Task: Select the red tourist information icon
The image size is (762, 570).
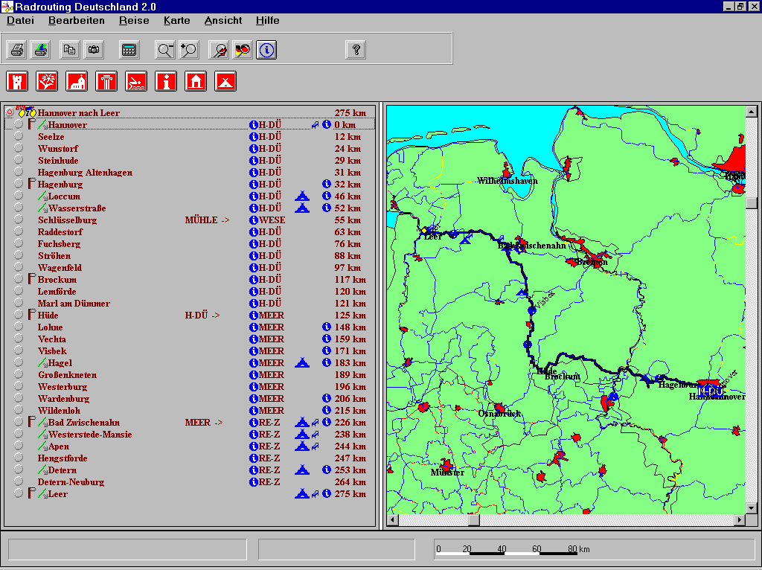Action: [166, 81]
